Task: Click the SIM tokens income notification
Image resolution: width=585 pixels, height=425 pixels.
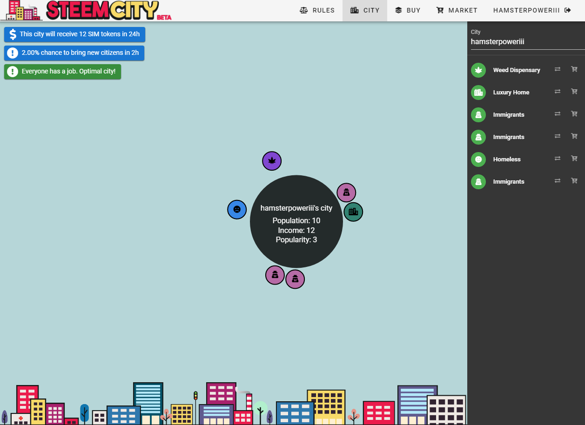Action: tap(74, 34)
